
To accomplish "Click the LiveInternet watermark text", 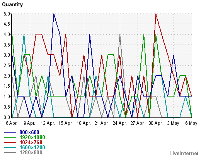I will click(x=184, y=153).
